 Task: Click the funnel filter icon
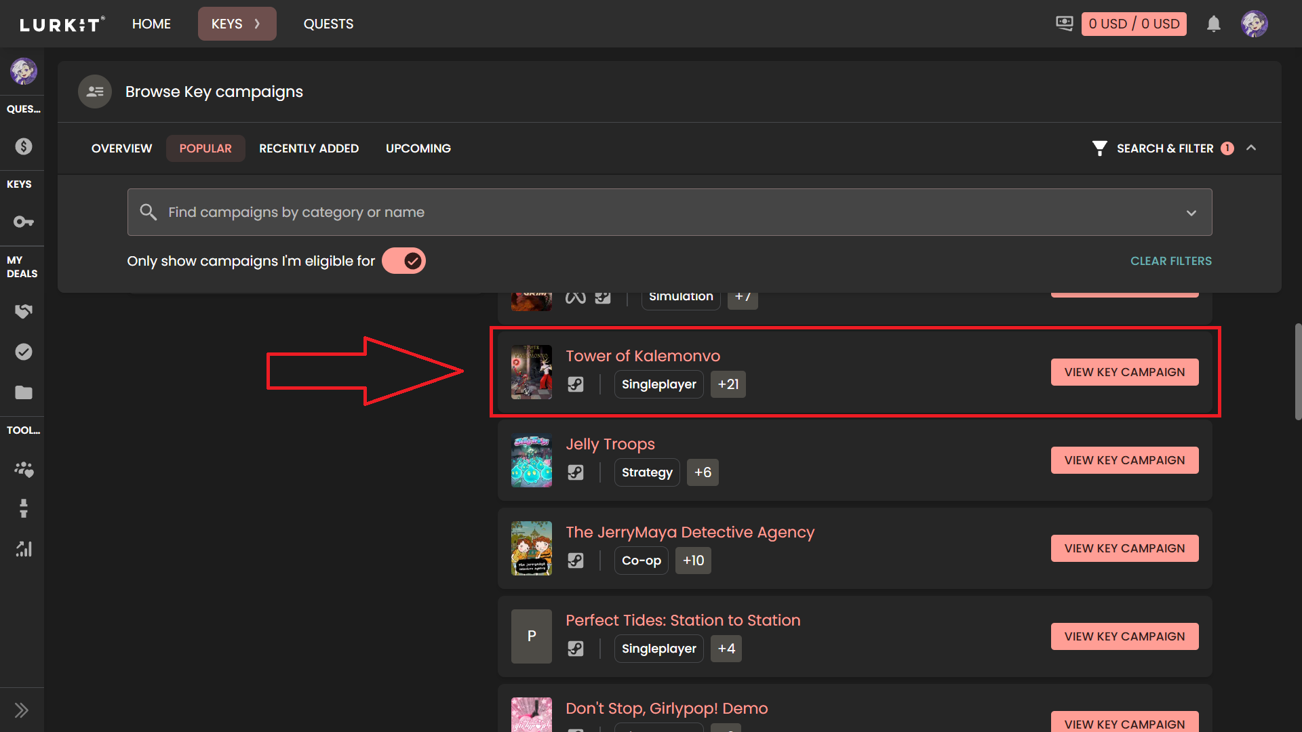[x=1099, y=148]
